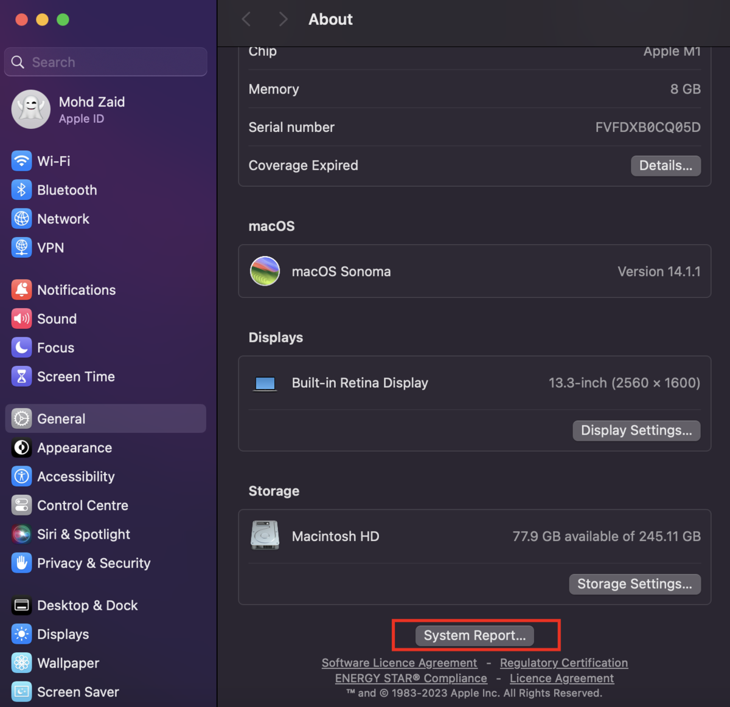730x707 pixels.
Task: Click the Privacy & Security hand icon
Action: click(21, 563)
